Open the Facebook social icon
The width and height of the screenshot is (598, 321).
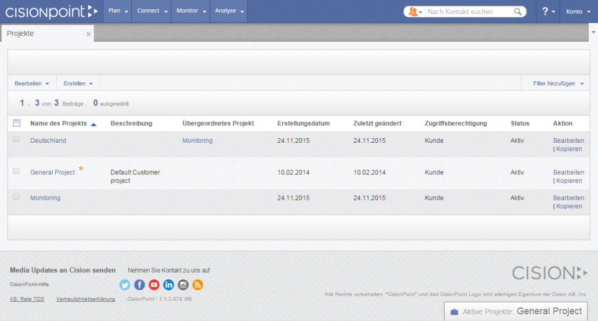[x=139, y=285]
